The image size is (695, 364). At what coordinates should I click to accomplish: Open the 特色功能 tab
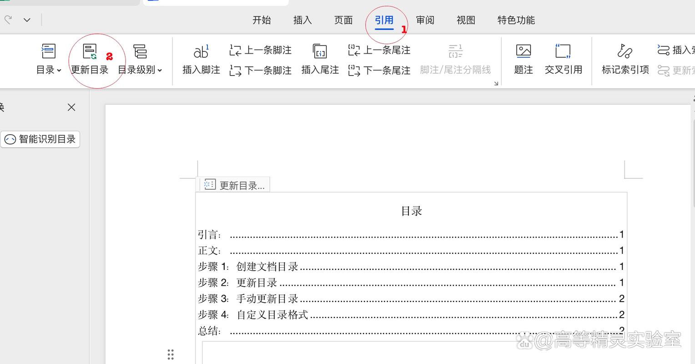(516, 20)
